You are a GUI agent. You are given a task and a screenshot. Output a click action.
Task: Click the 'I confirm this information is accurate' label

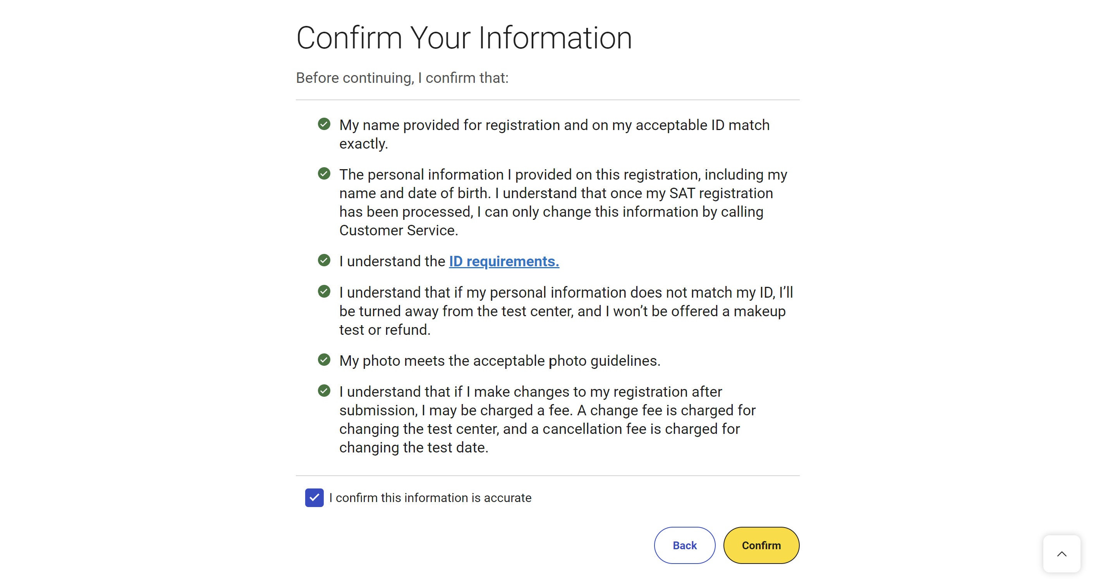pyautogui.click(x=430, y=497)
